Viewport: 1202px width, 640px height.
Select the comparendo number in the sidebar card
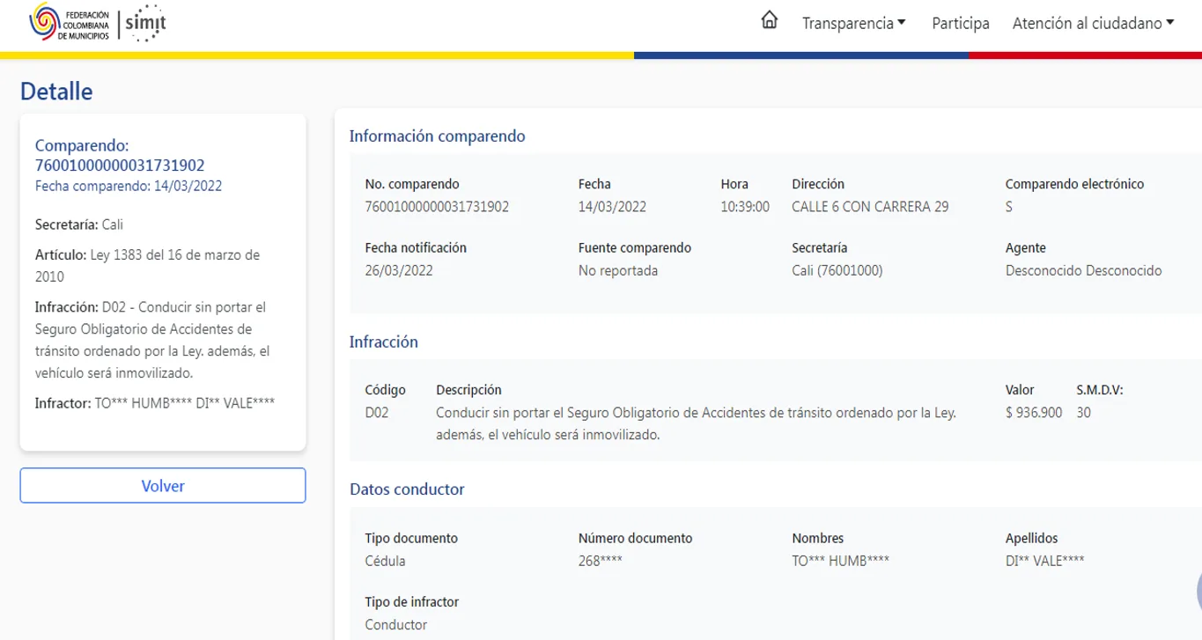pyautogui.click(x=120, y=165)
